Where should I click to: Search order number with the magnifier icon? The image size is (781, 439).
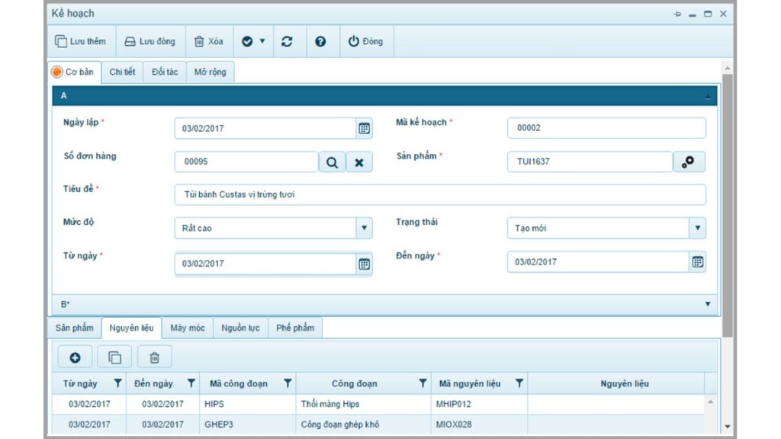[x=332, y=162]
